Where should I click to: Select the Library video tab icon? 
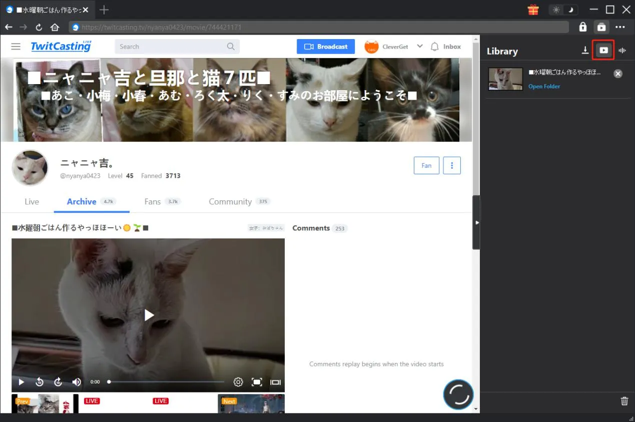[x=603, y=50]
